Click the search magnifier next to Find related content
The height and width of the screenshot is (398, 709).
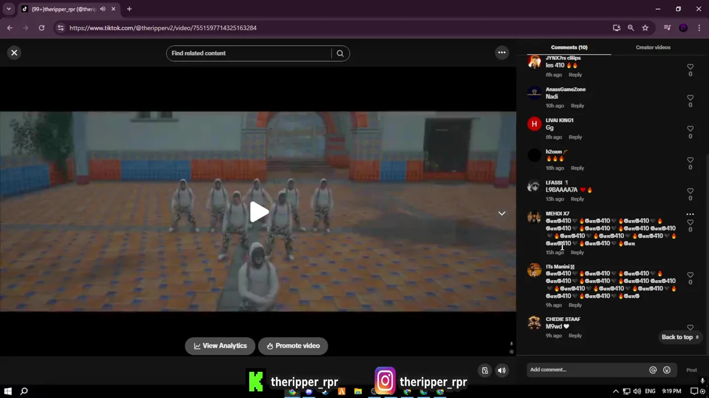(x=340, y=53)
